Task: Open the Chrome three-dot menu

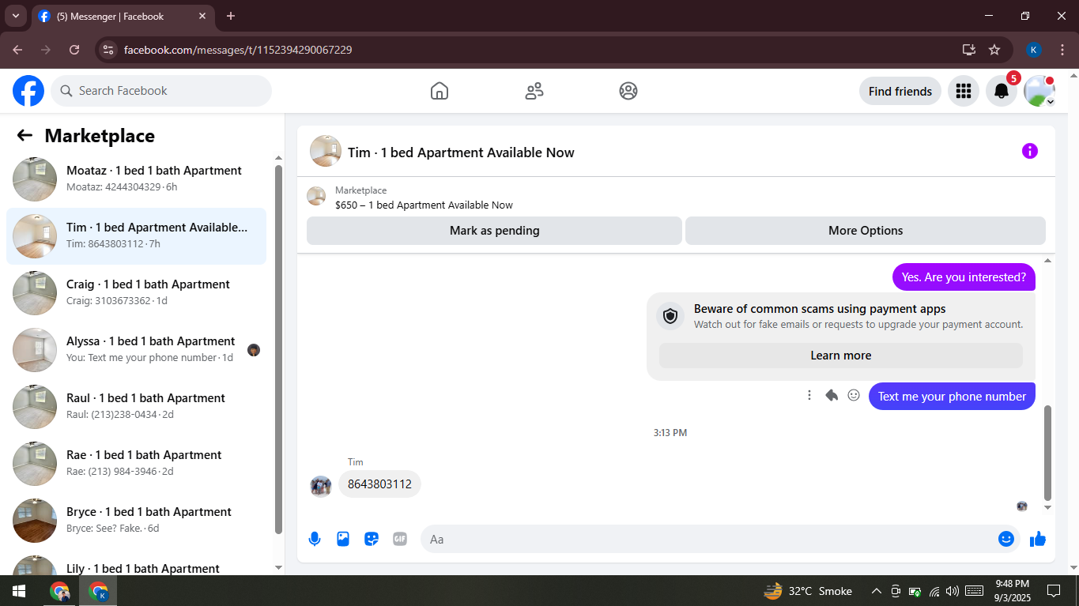Action: click(x=1062, y=50)
